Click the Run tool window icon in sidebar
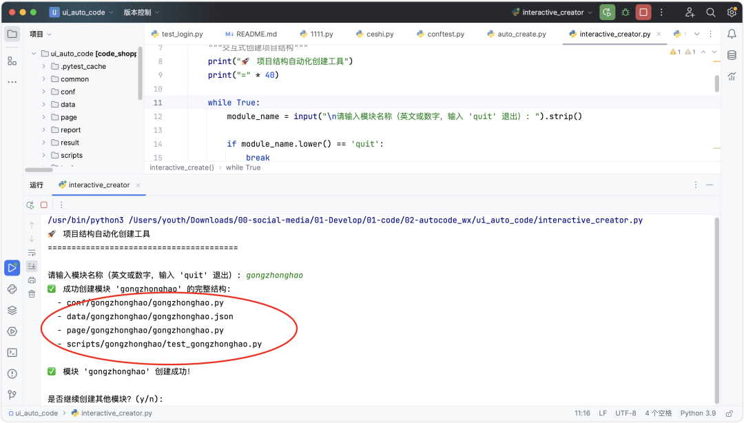 click(12, 268)
